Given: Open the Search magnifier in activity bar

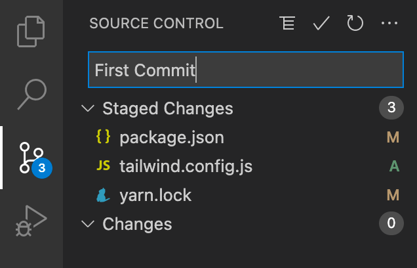Looking at the screenshot, I should pos(32,95).
